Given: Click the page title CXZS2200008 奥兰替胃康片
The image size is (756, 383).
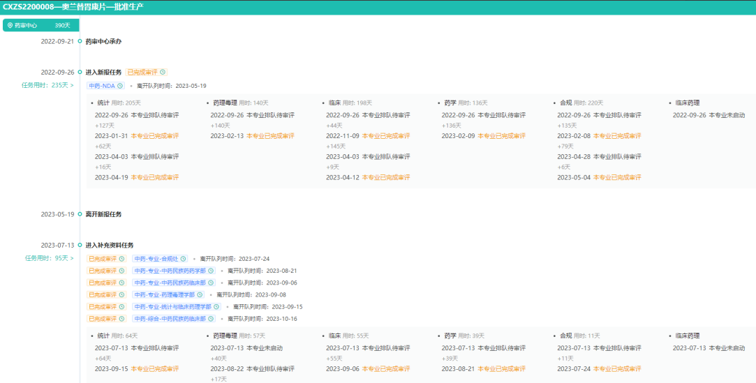Looking at the screenshot, I should (x=73, y=6).
